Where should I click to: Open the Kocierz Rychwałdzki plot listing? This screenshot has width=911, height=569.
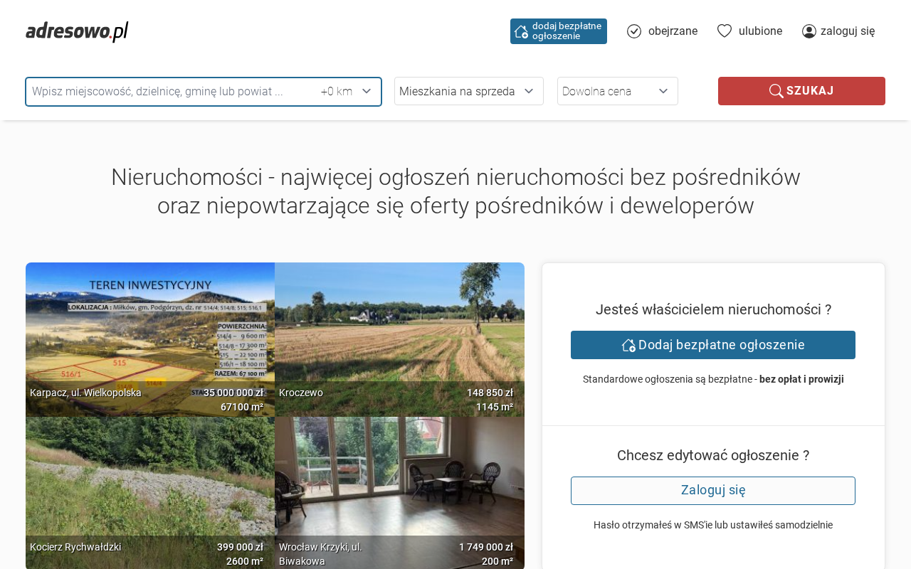click(x=150, y=480)
